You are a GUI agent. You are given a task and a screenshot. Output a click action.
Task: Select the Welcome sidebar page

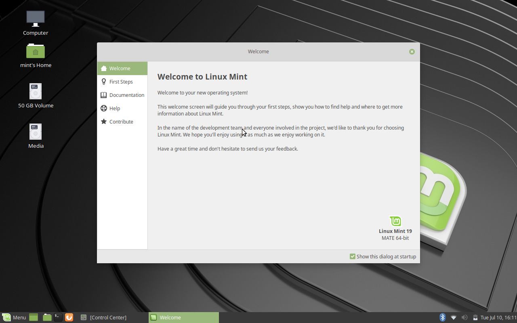tap(122, 68)
